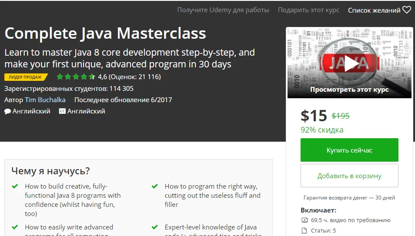Select 'Подарить этот курс' link

(308, 10)
